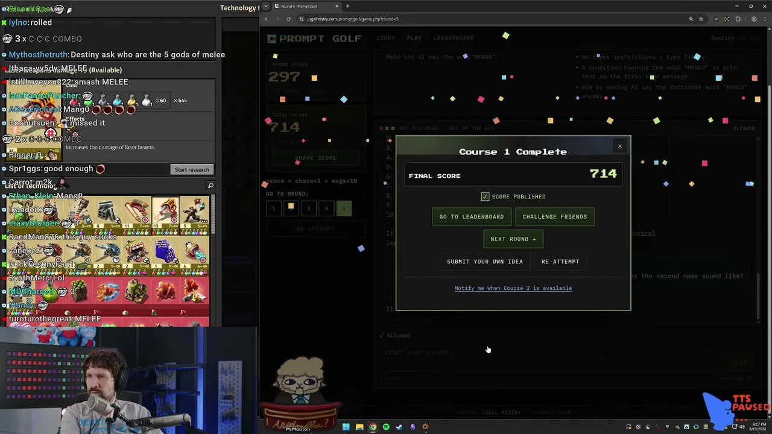Open the Course 2 notification link

pyautogui.click(x=513, y=288)
